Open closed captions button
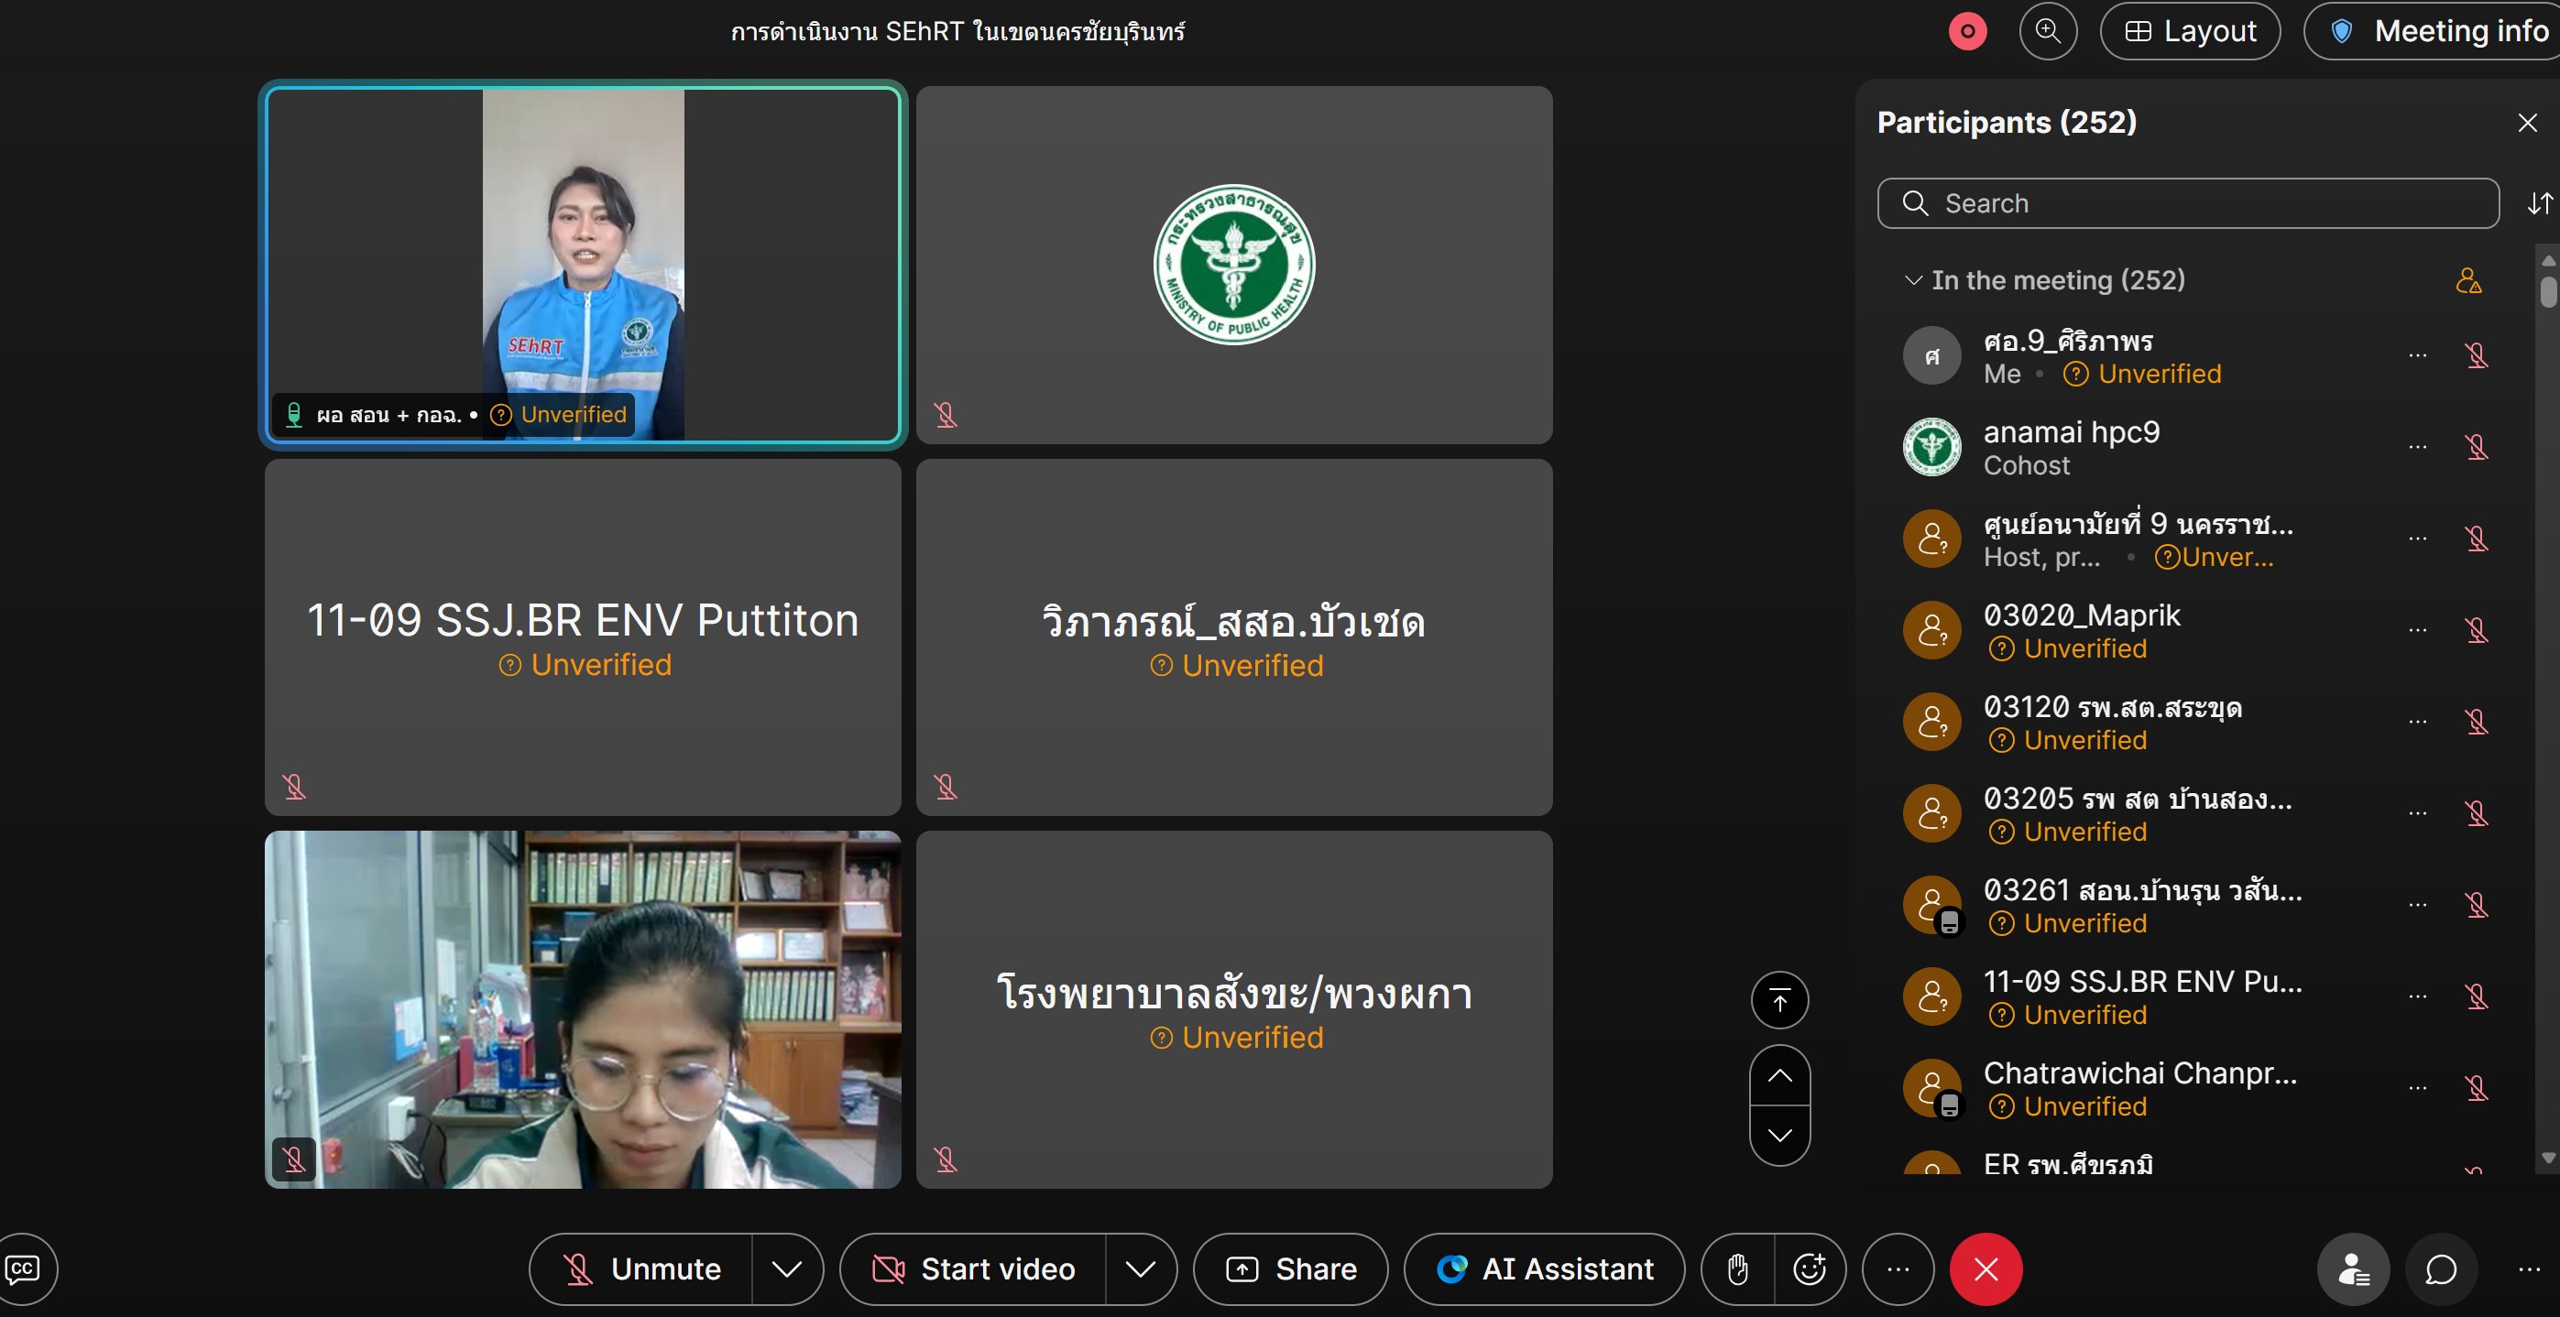Image resolution: width=2560 pixels, height=1317 pixels. [x=22, y=1268]
